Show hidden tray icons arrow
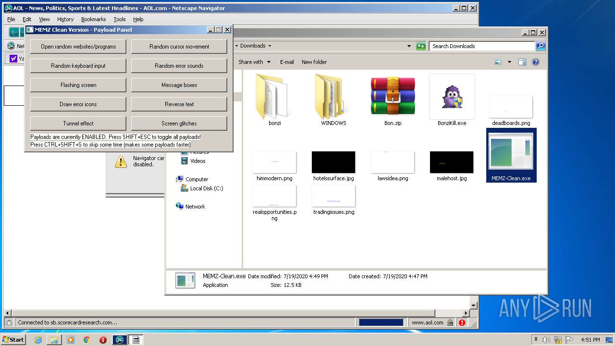The width and height of the screenshot is (615, 346). pos(536,340)
